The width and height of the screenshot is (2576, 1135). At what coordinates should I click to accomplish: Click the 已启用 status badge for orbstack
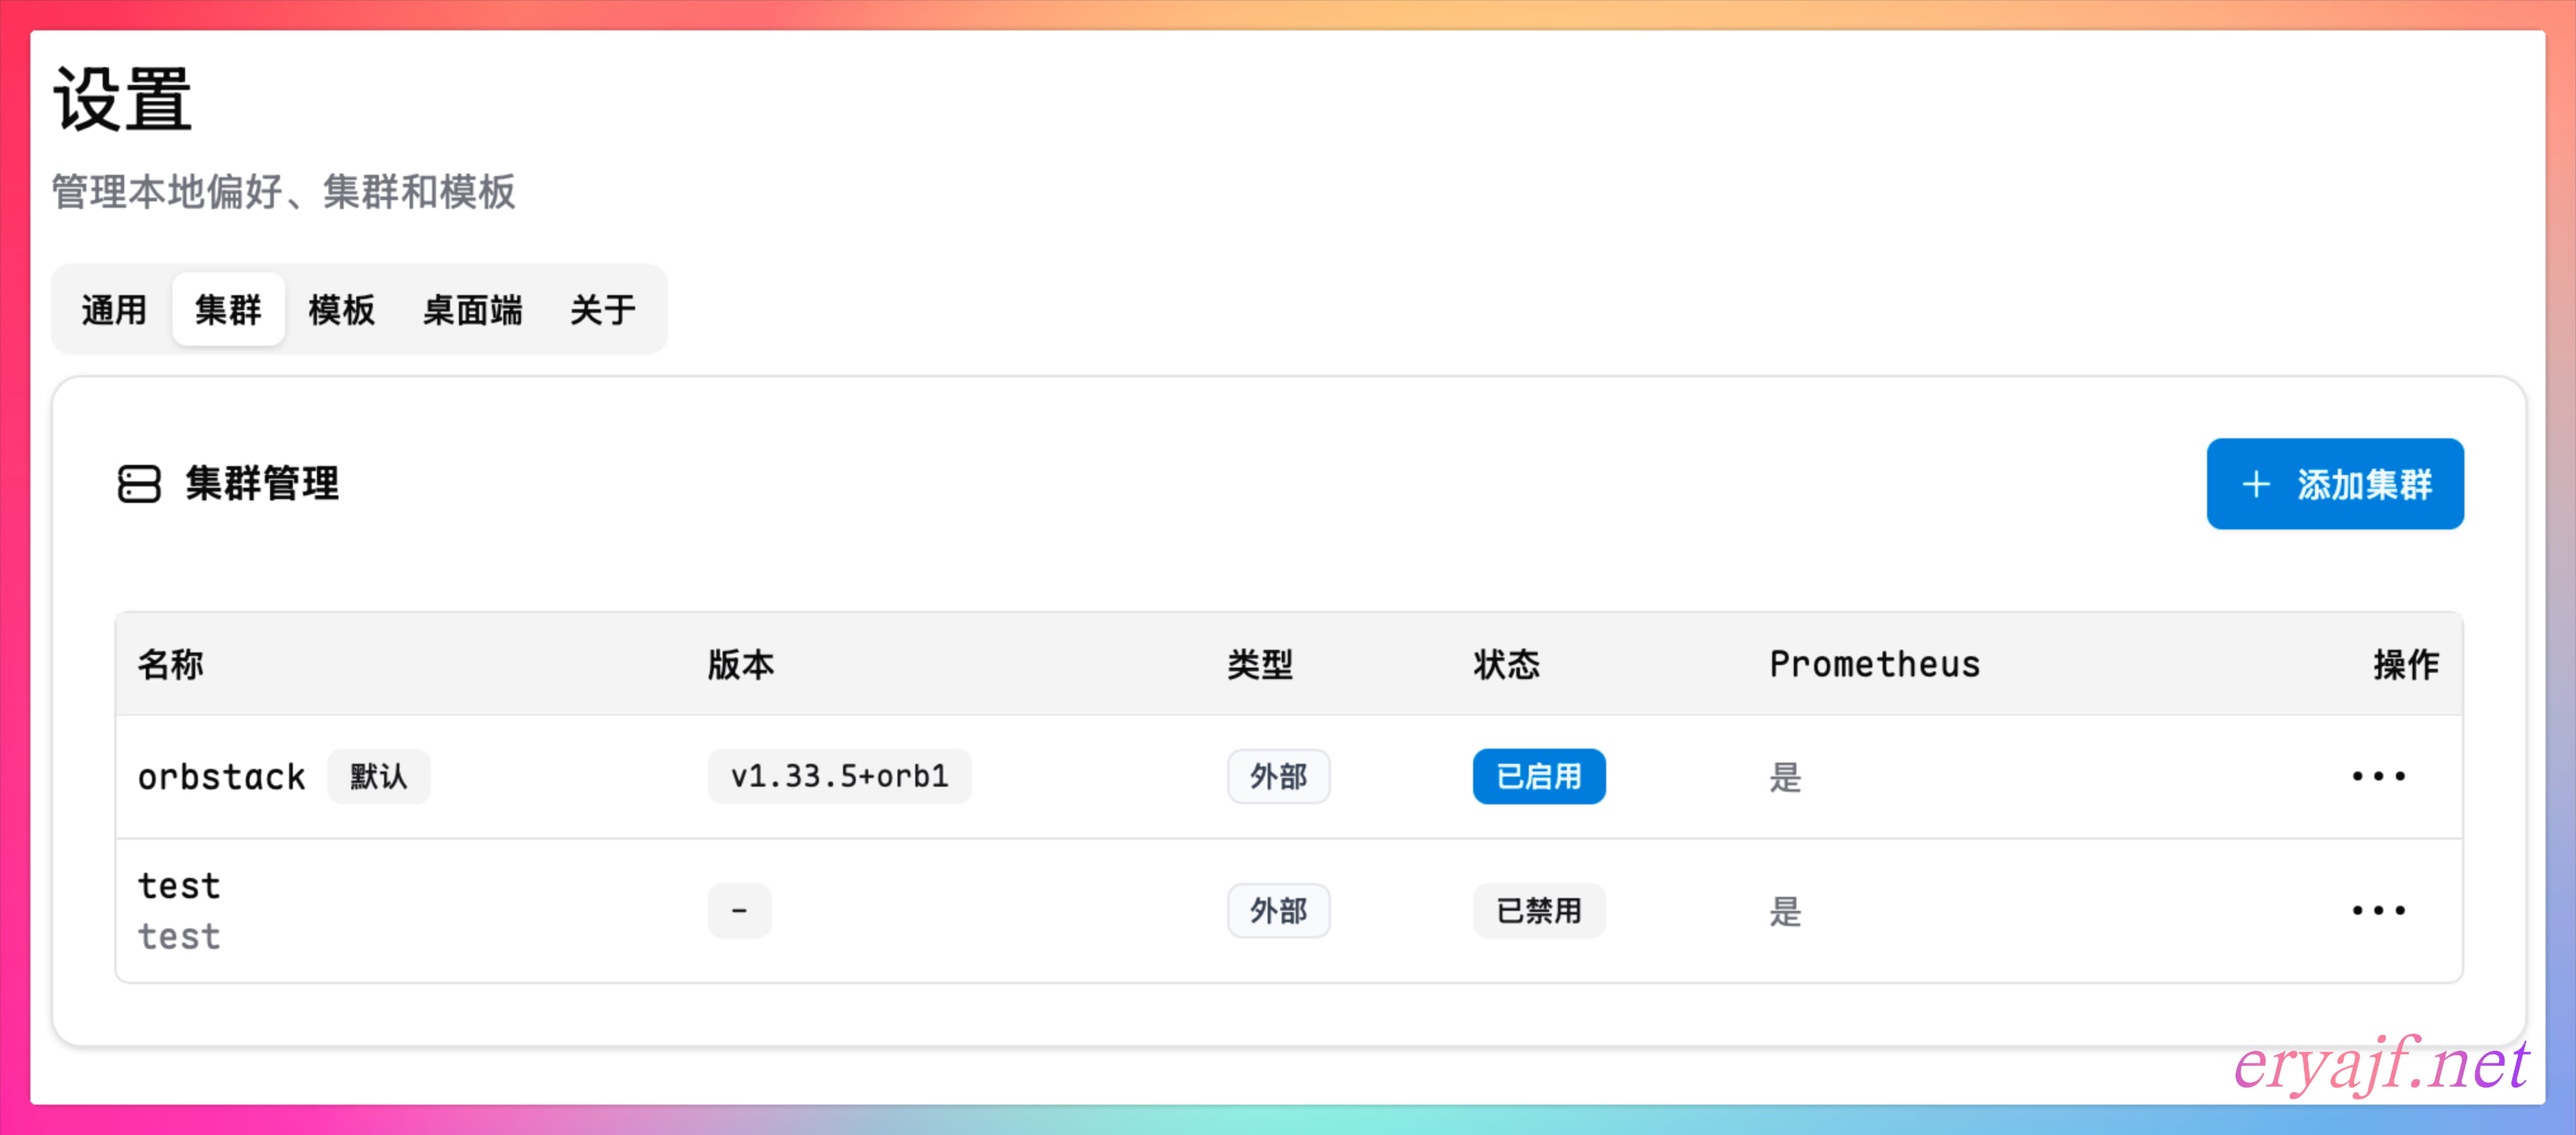point(1538,777)
